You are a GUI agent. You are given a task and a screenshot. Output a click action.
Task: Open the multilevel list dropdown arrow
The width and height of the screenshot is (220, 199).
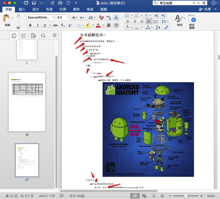150,15
